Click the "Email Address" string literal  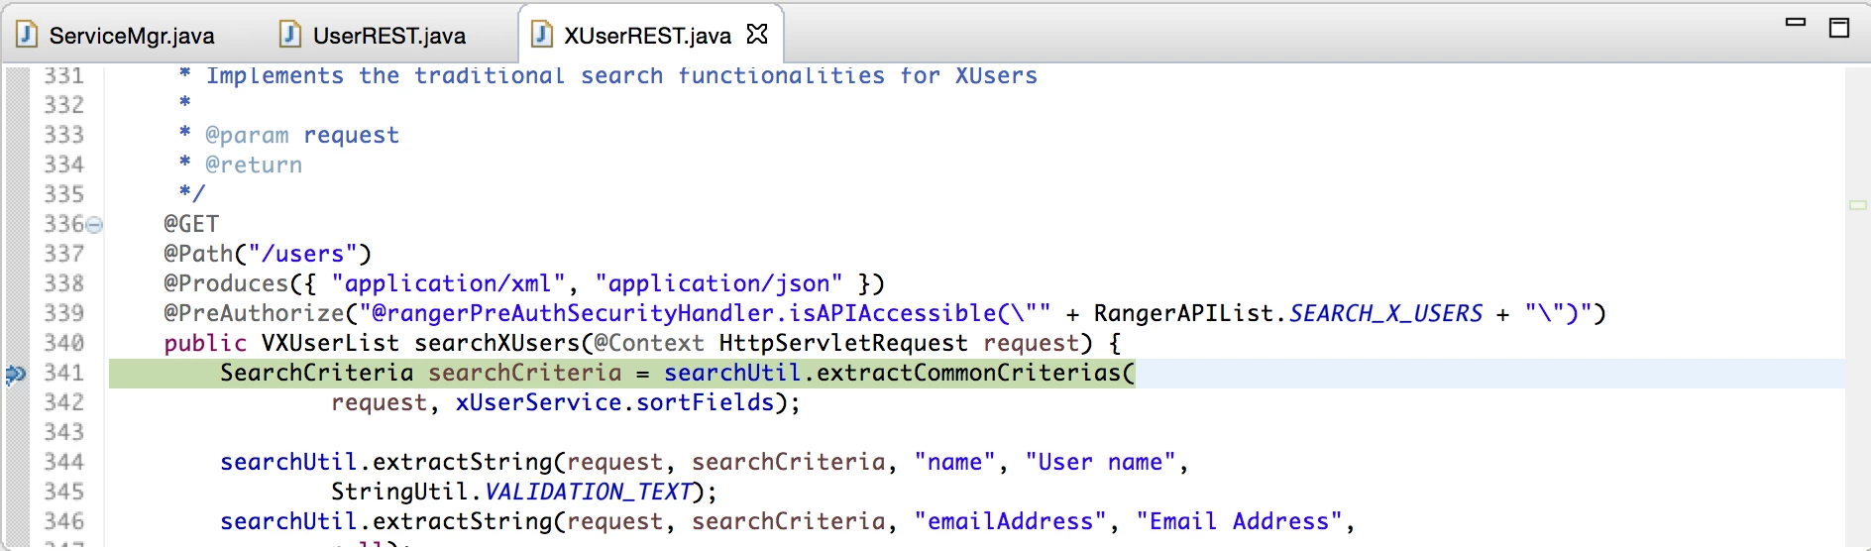click(1239, 521)
